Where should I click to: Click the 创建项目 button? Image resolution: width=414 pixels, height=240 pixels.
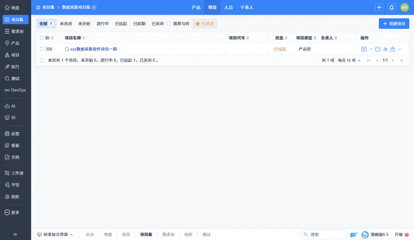(394, 24)
